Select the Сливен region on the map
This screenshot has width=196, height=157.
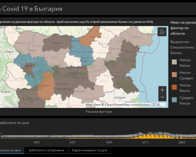[x=97, y=71]
